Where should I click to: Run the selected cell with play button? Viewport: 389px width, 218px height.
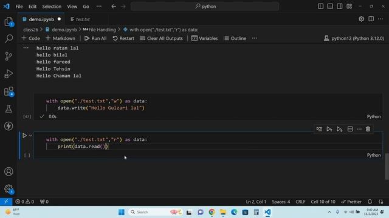pos(24,136)
